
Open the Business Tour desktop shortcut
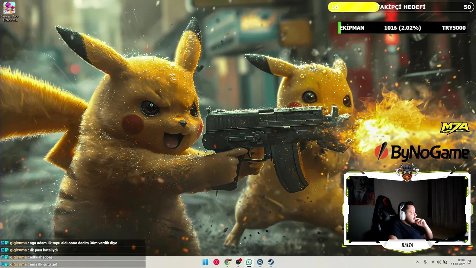click(9, 12)
